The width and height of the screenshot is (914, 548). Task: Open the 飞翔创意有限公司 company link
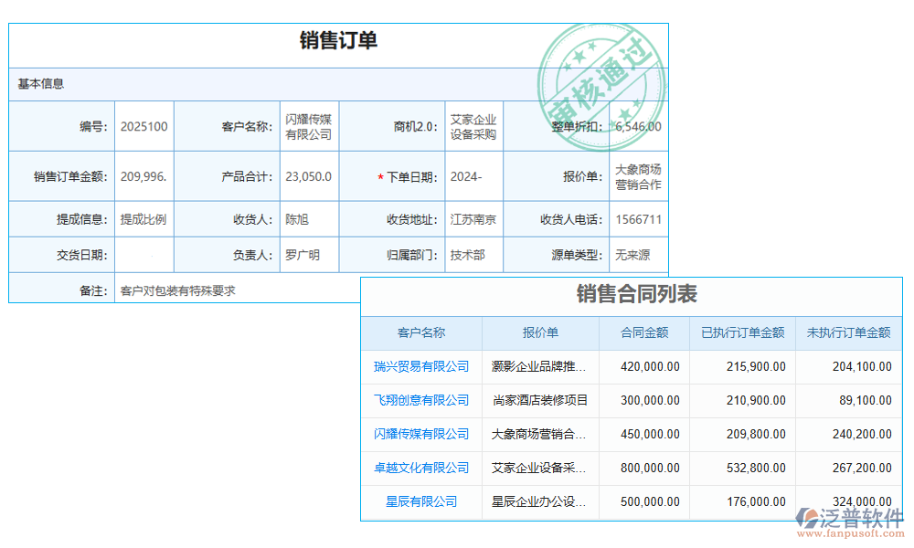click(421, 400)
